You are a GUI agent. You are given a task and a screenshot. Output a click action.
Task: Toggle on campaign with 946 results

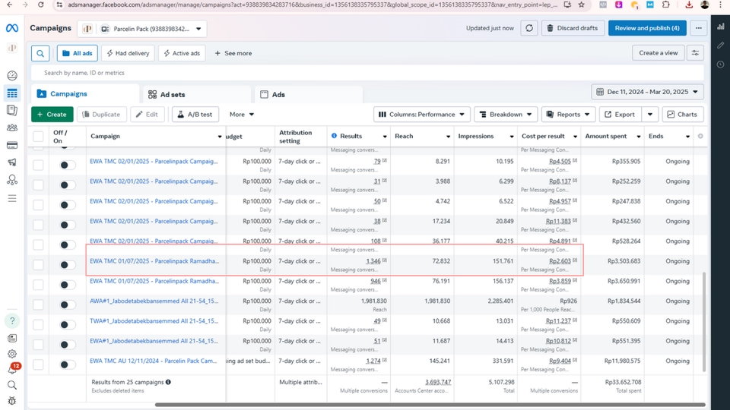click(68, 285)
